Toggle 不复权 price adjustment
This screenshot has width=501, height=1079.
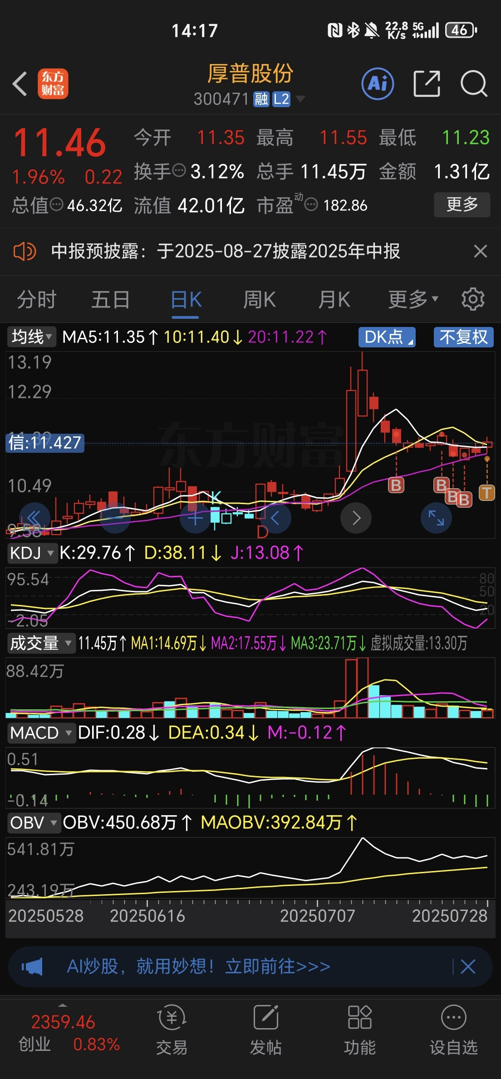(463, 337)
